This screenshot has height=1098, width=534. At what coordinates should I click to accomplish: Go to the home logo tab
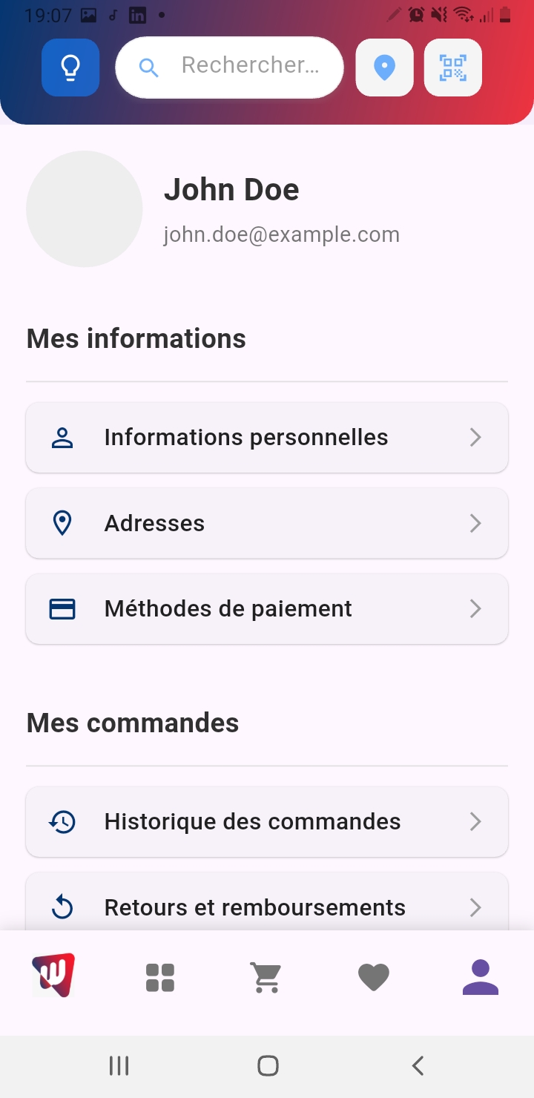[53, 976]
